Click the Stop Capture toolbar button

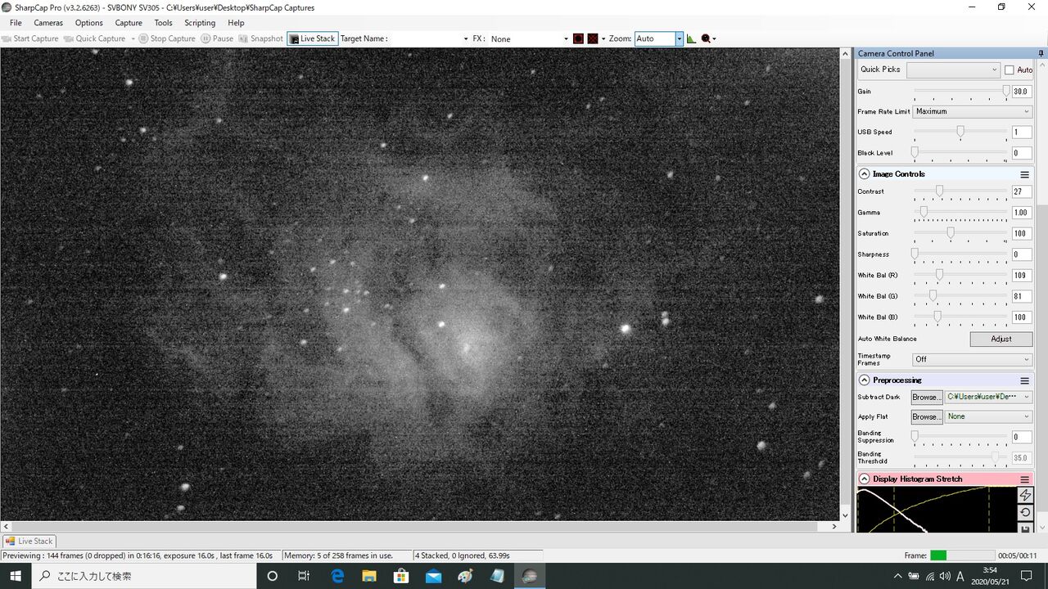167,38
